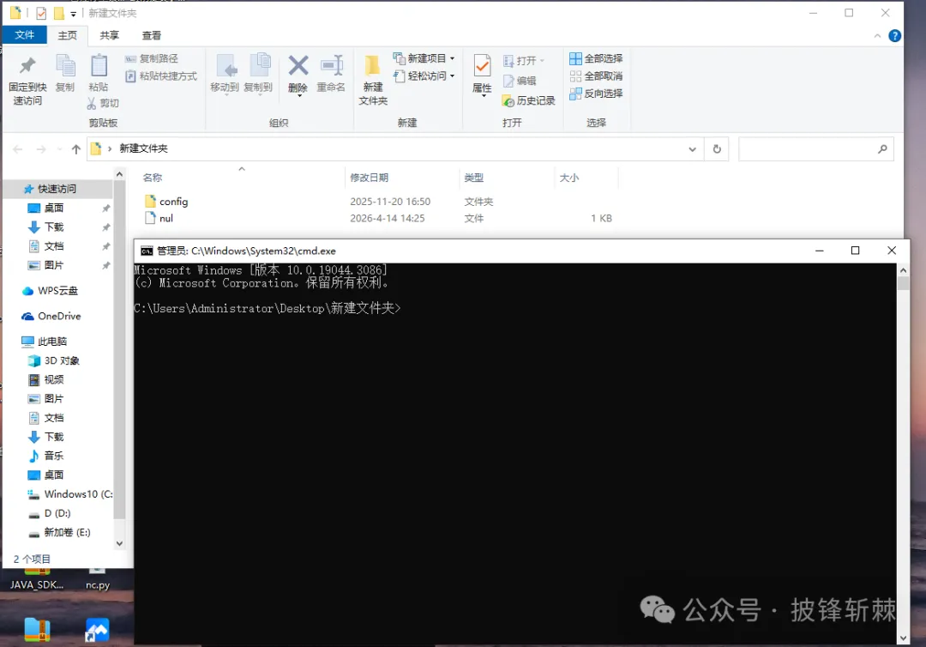Expand the address bar history dropdown
The height and width of the screenshot is (647, 926).
(x=693, y=148)
